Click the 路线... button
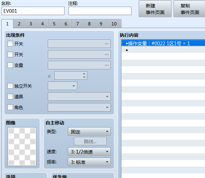The height and width of the screenshot is (178, 205). pyautogui.click(x=90, y=141)
